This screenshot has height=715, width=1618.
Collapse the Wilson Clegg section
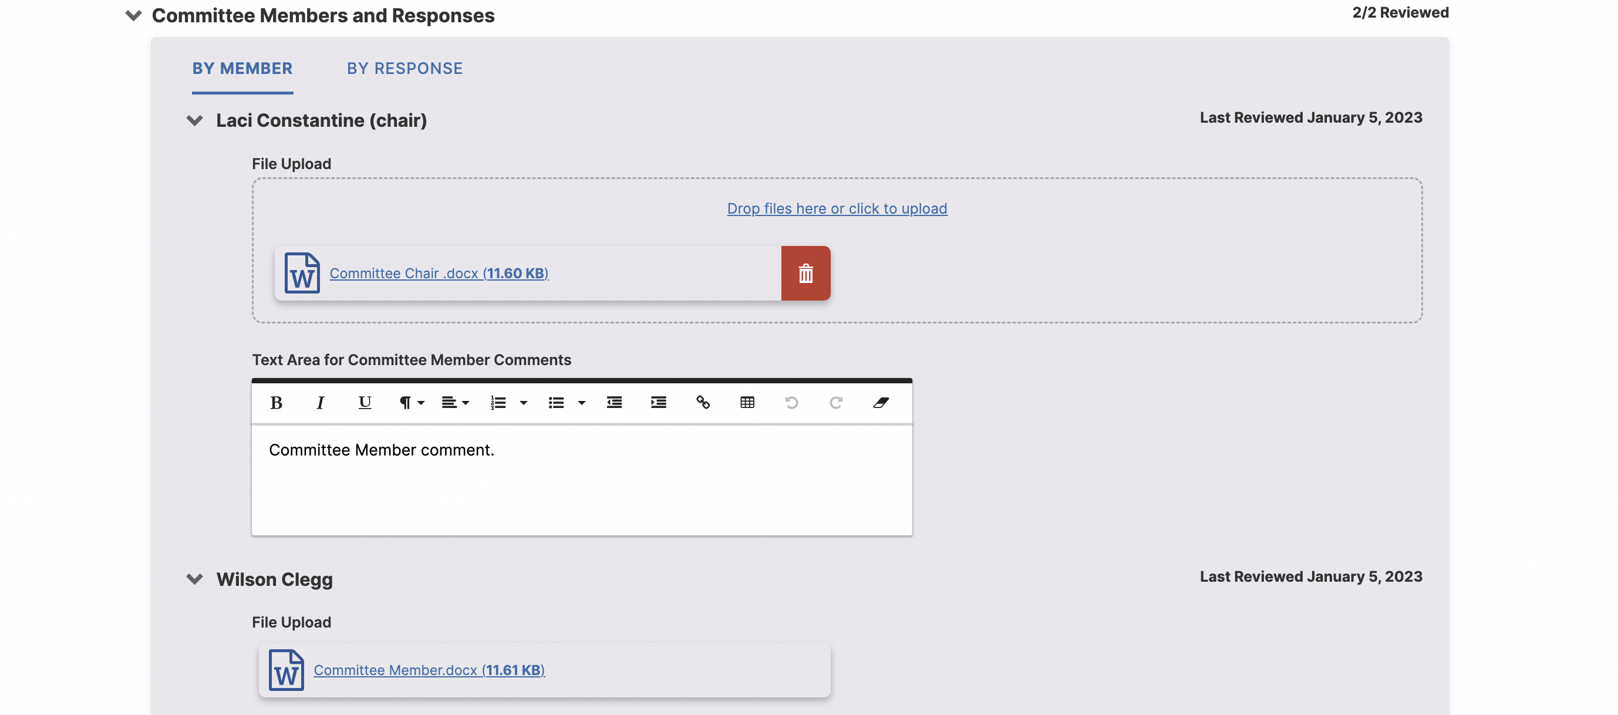(195, 579)
